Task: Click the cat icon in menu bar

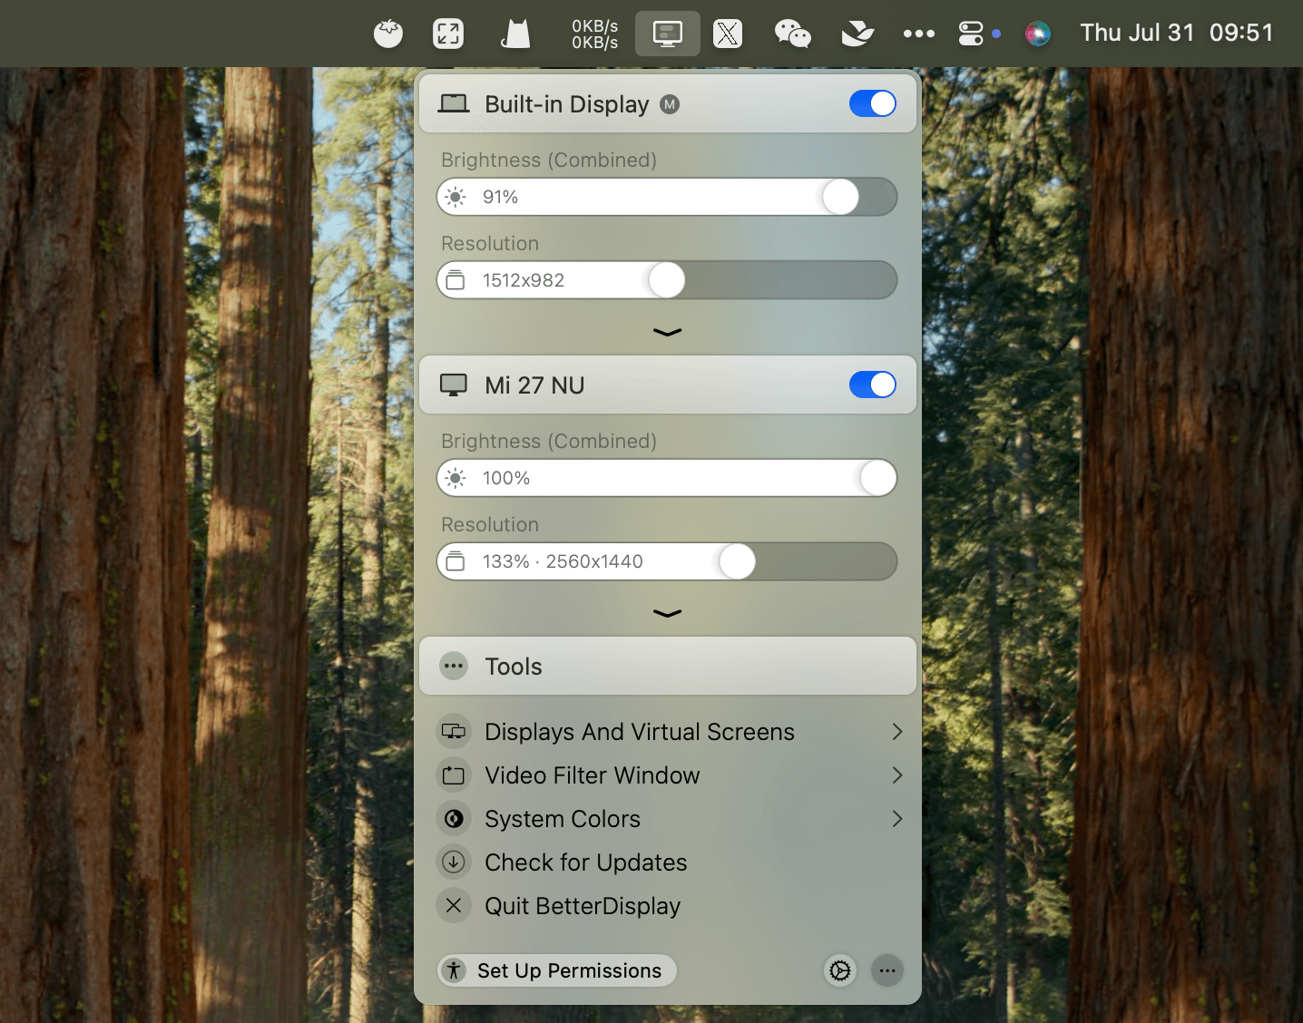Action: pos(515,34)
